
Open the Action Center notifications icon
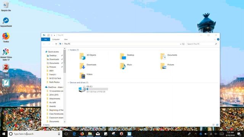click(239, 134)
